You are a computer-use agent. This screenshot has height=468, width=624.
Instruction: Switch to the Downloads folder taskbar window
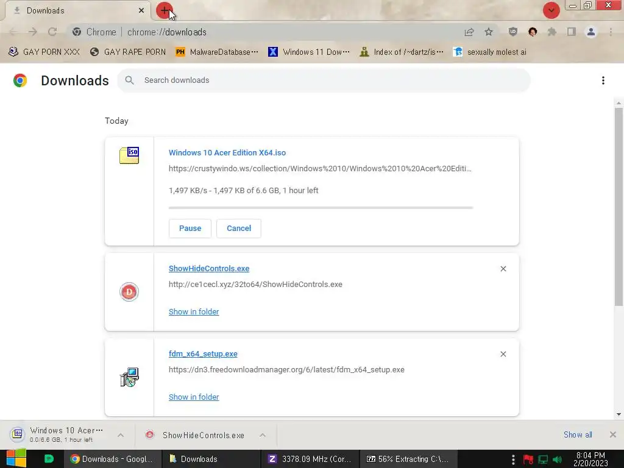(210, 459)
